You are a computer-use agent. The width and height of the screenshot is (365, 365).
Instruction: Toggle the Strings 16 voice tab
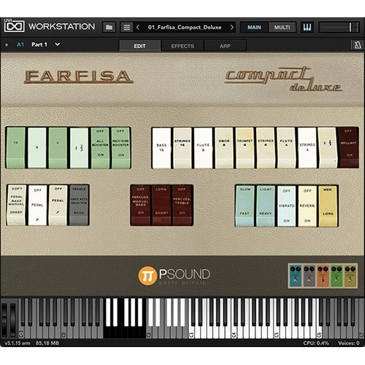click(182, 147)
